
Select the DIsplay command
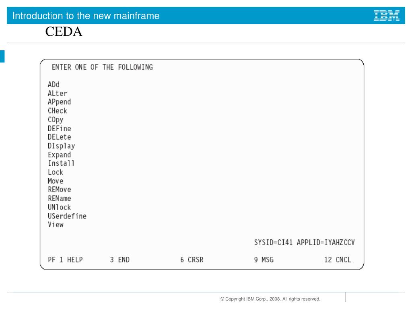click(62, 146)
